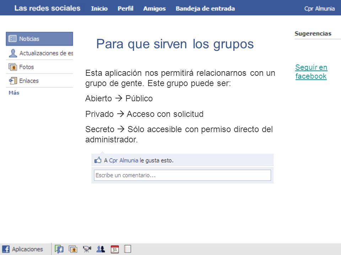Viewport: 341px width, 255px height.
Task: Select Fotos in the left sidebar
Action: [x=39, y=67]
